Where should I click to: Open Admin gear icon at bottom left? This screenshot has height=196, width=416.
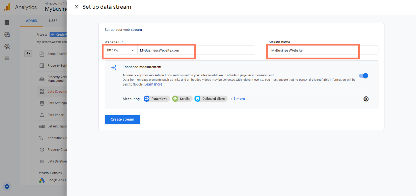(x=7, y=186)
